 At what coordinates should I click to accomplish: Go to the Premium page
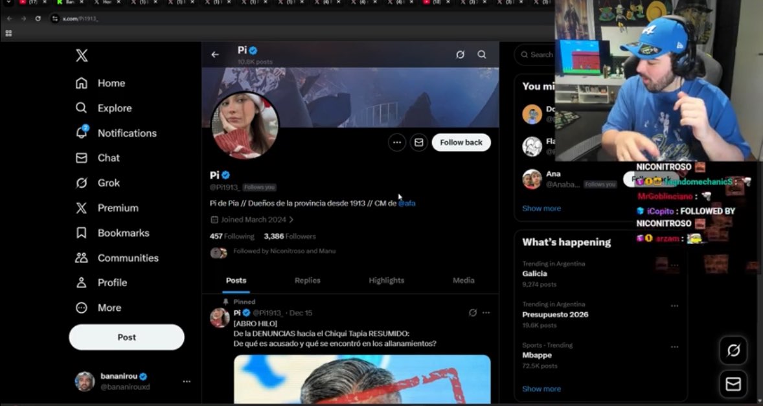(107, 208)
